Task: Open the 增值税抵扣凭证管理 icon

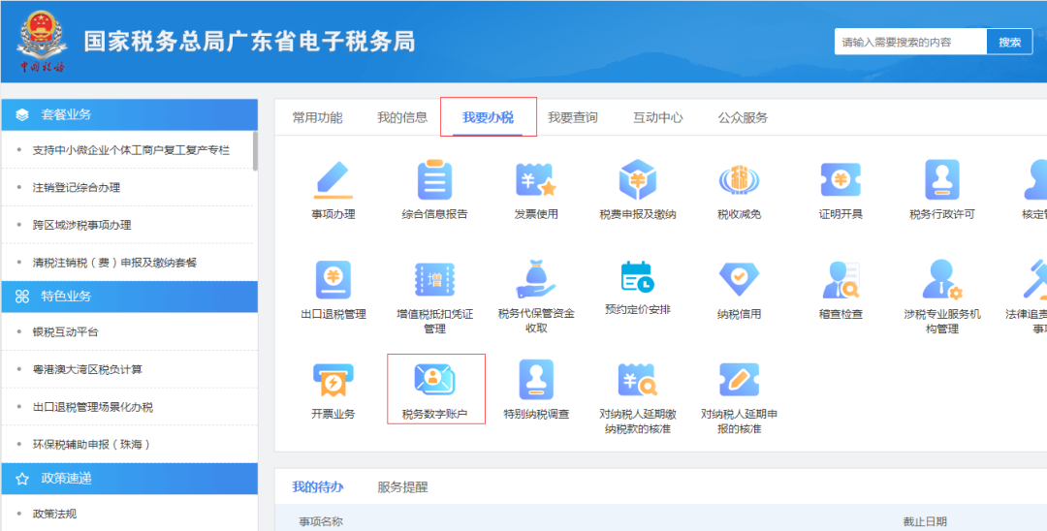Action: point(434,279)
